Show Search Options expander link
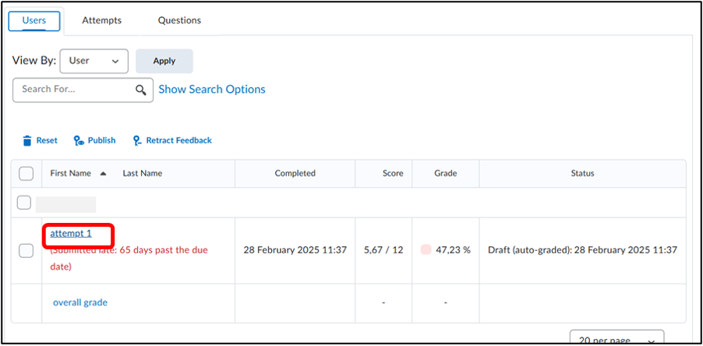Image resolution: width=703 pixels, height=346 pixels. point(212,89)
